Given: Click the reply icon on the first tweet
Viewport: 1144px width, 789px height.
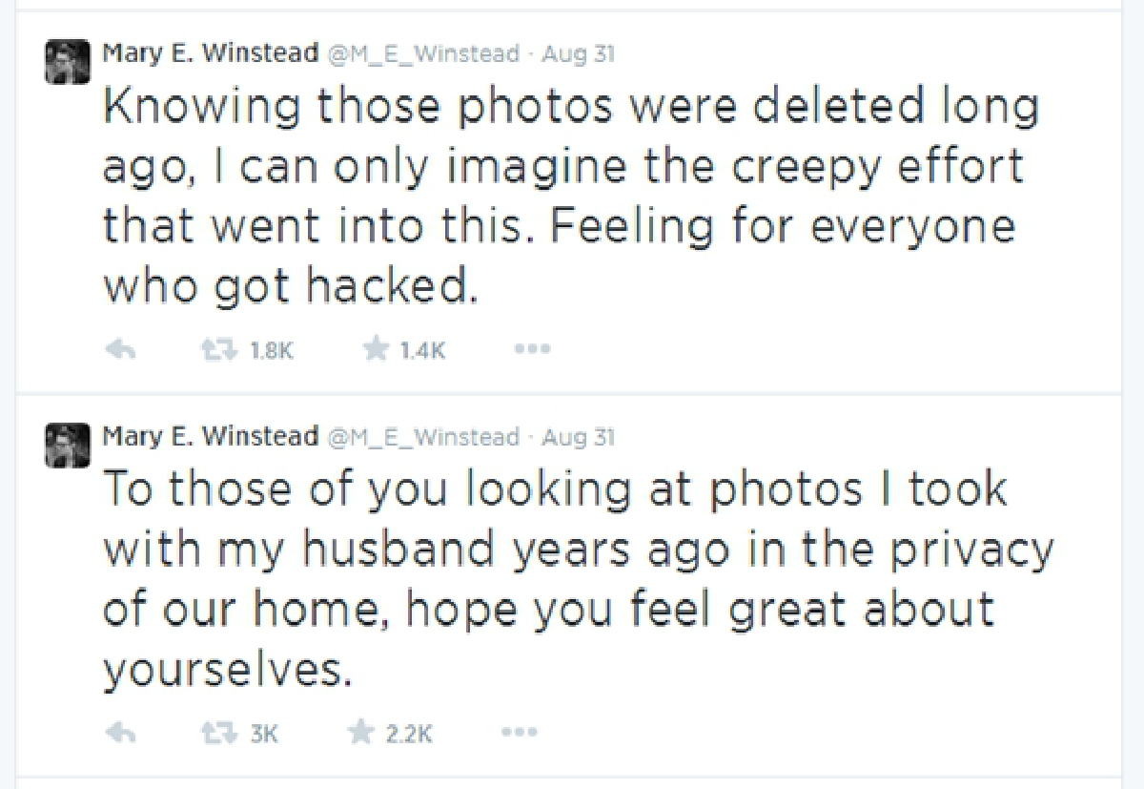Looking at the screenshot, I should pos(120,348).
